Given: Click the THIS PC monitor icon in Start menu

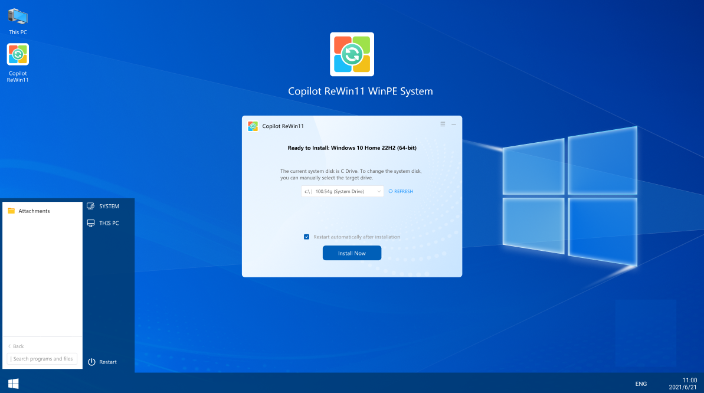Looking at the screenshot, I should [x=91, y=223].
